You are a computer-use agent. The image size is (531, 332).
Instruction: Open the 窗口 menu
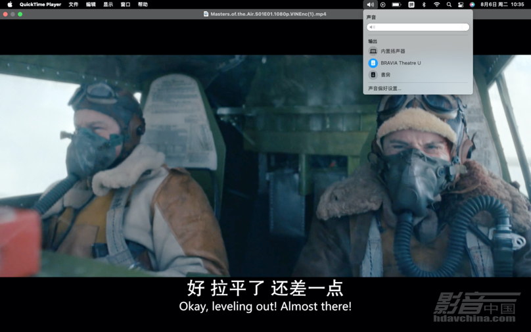[126, 5]
